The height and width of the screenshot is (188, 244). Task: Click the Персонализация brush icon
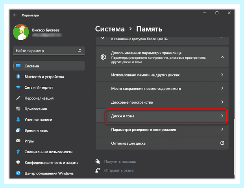click(x=18, y=98)
